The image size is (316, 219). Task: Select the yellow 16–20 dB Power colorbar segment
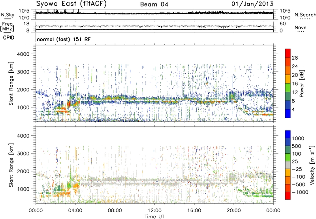288,79
